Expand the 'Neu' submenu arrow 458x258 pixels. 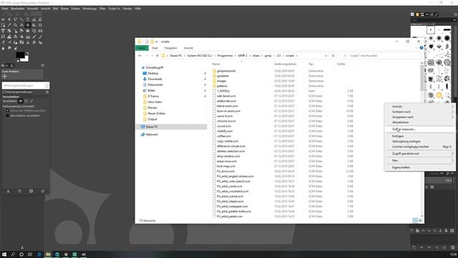[452, 161]
